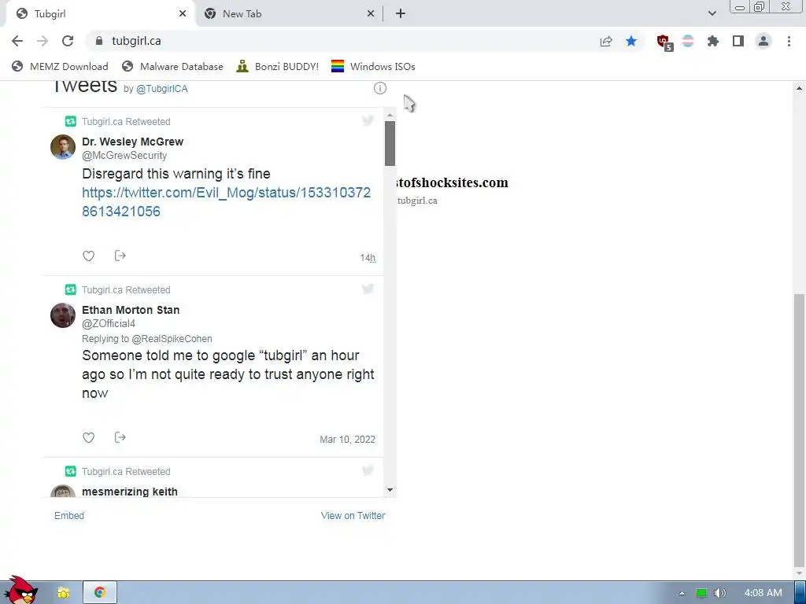Click the timeline scroll down arrow

point(390,490)
